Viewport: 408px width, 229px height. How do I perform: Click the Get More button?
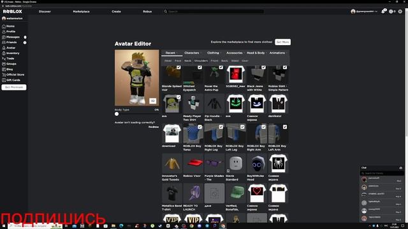[282, 42]
